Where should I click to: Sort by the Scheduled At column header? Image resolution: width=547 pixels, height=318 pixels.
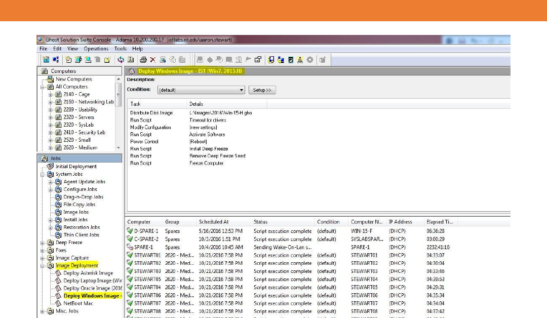pyautogui.click(x=214, y=222)
